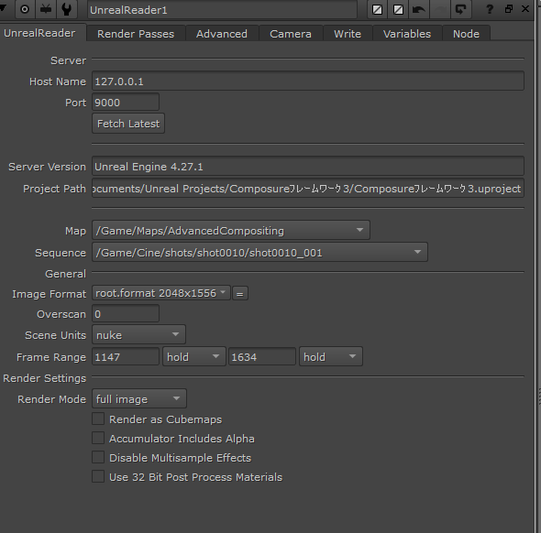Open the Variables tab
541x533 pixels.
click(407, 34)
